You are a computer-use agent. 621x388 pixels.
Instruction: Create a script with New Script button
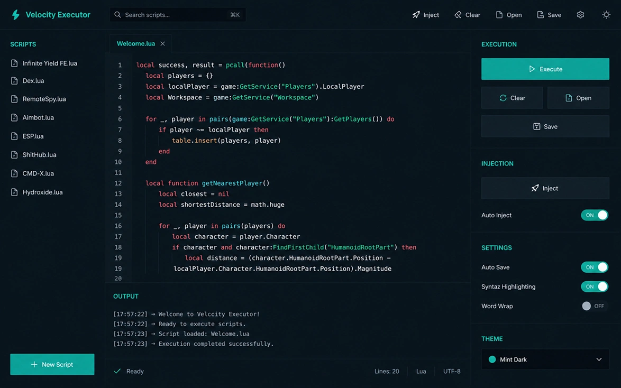coord(52,364)
